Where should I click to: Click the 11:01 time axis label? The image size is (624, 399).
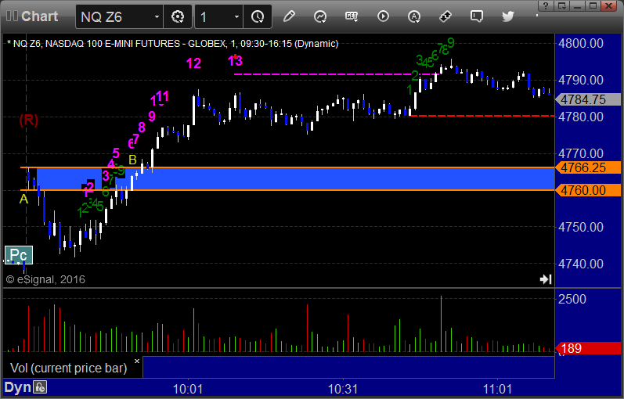(497, 389)
